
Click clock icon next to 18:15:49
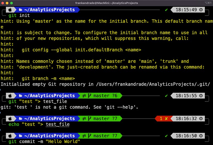click(201, 10)
